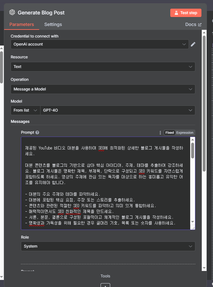Click the background left scrollbar down arrow
213x287 pixels.
[x=1, y=277]
